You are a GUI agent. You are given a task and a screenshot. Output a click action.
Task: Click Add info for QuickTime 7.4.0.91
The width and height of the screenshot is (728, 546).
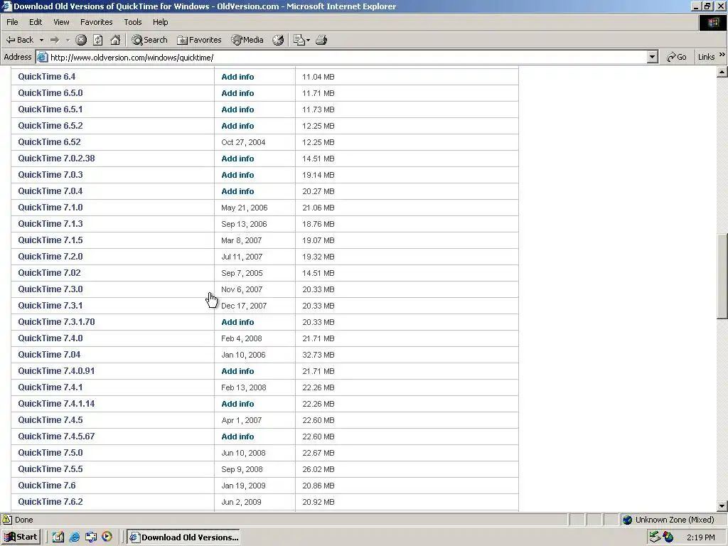(237, 371)
